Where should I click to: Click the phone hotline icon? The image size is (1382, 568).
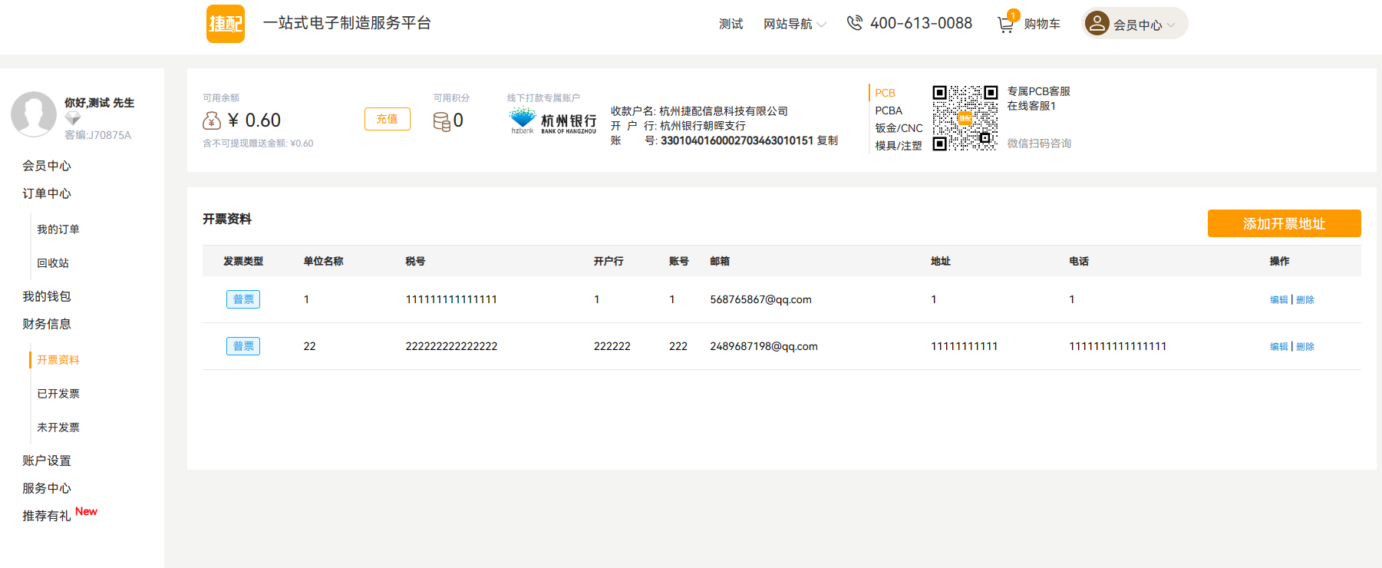[854, 24]
